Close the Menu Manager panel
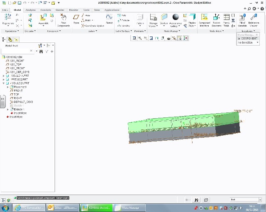 (x=257, y=34)
